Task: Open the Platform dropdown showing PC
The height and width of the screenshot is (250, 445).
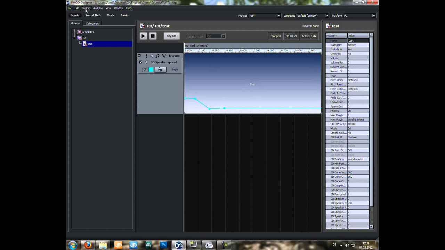Action: [359, 16]
